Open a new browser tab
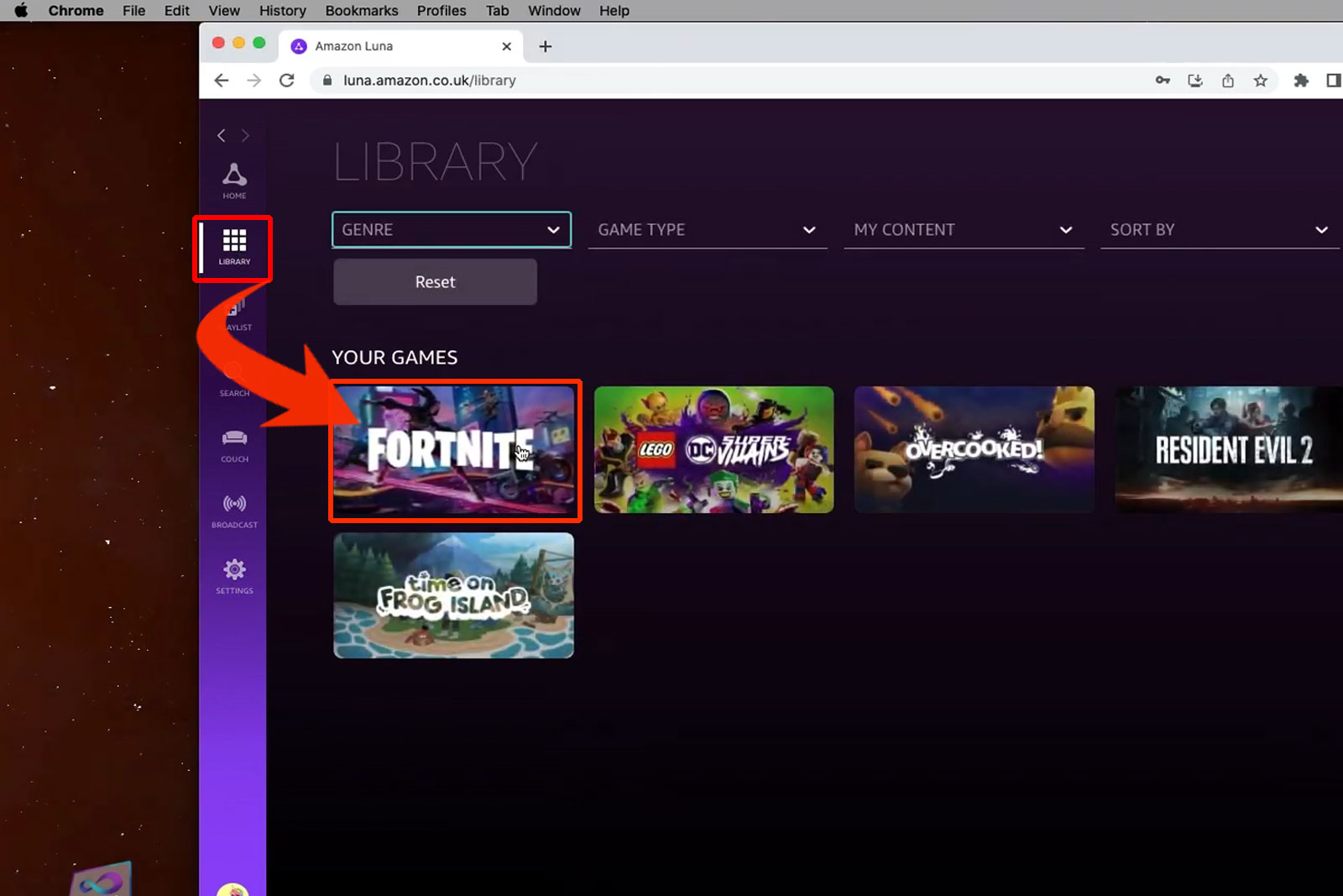Image resolution: width=1343 pixels, height=896 pixels. coord(545,46)
